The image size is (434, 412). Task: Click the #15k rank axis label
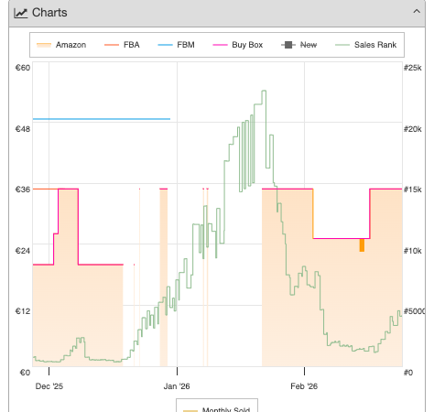tap(413, 190)
